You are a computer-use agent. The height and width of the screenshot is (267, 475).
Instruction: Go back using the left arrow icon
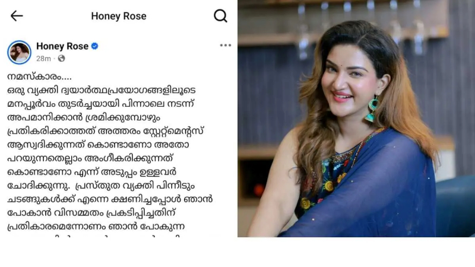pos(17,16)
